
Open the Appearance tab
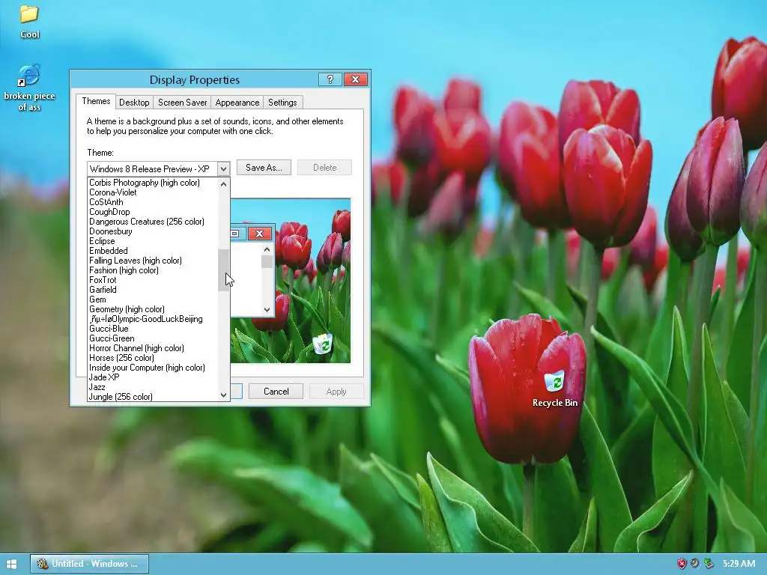pos(237,102)
